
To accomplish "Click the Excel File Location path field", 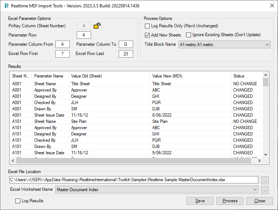I will tap(134, 180).
